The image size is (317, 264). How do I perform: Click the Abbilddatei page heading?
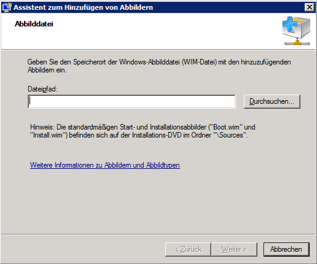(34, 24)
